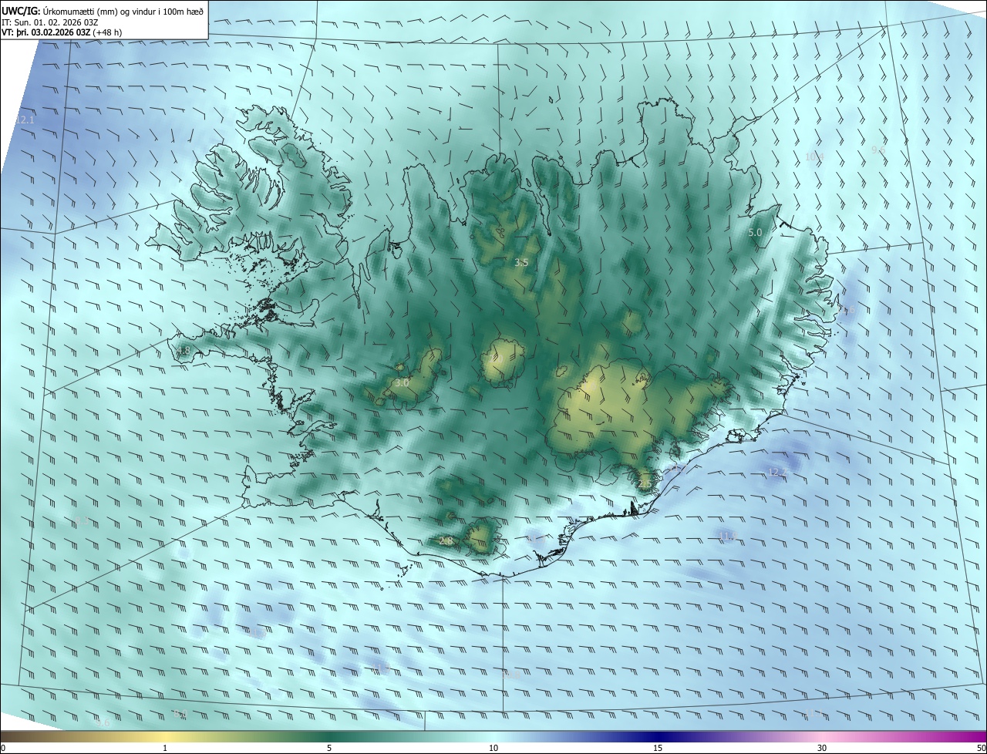Click the 8.0 value label near the bottom left

click(180, 714)
